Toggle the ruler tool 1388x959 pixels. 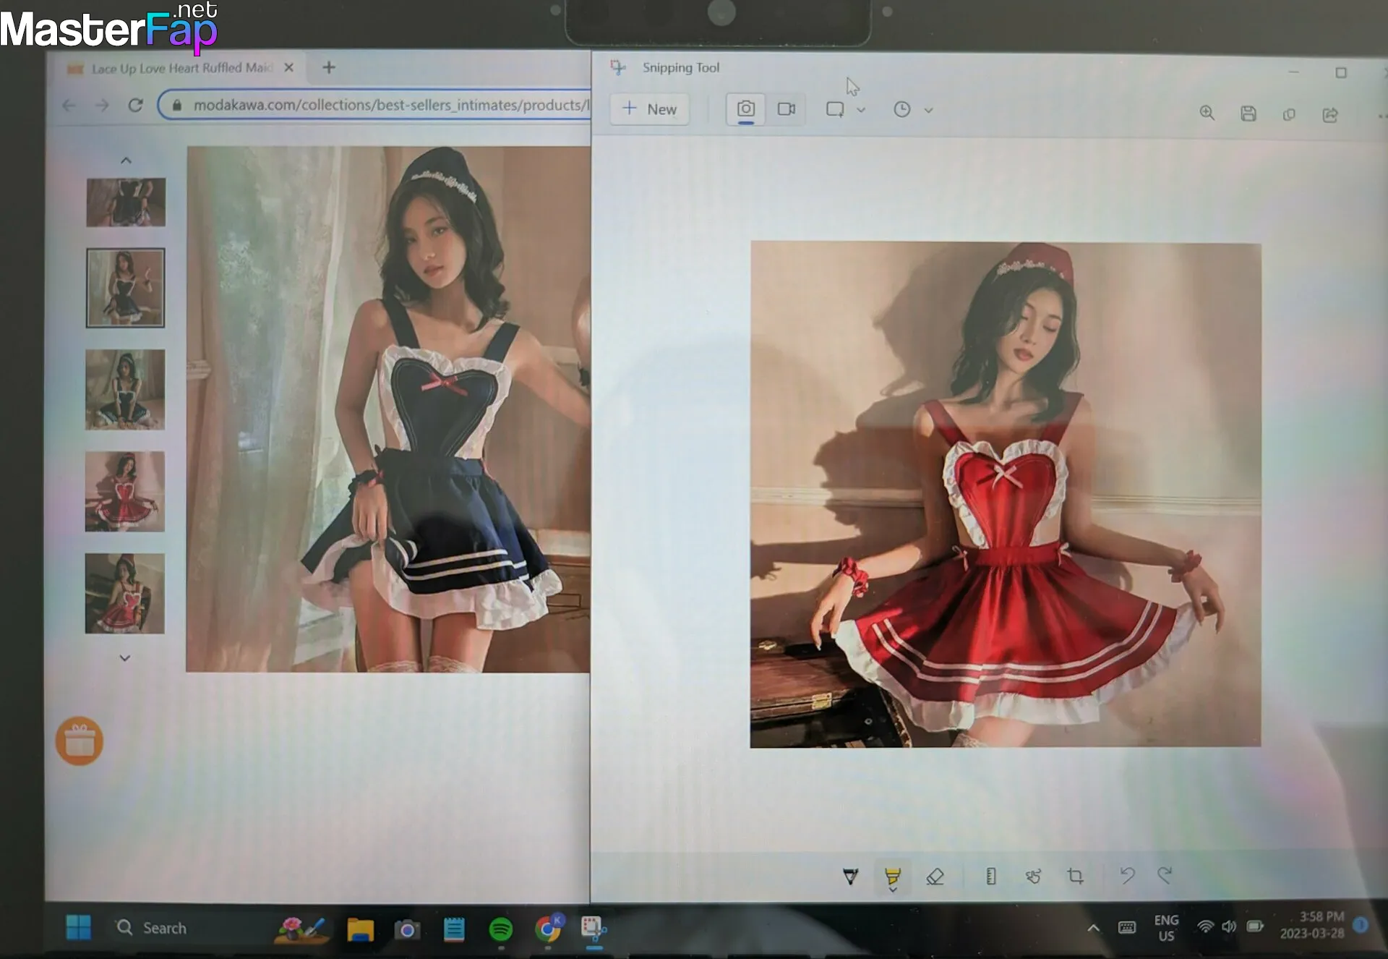coord(991,877)
